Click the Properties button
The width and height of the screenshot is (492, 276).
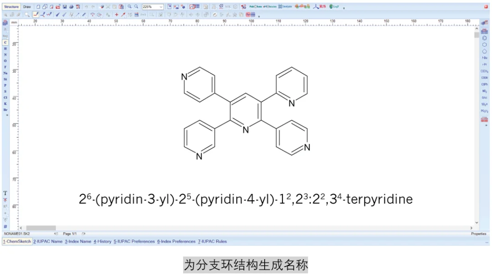[x=478, y=234]
